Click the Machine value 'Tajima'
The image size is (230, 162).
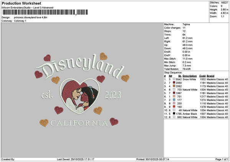[x=186, y=24]
